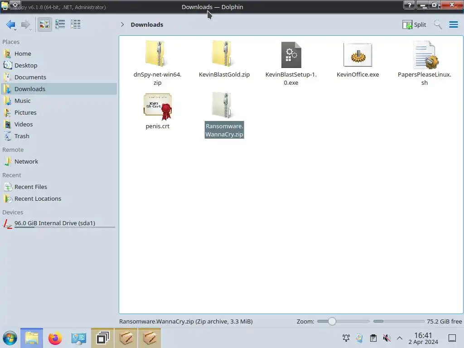Click the KevinBlastSetup-1.0.exe filename label
The image size is (464, 348).
click(x=291, y=79)
